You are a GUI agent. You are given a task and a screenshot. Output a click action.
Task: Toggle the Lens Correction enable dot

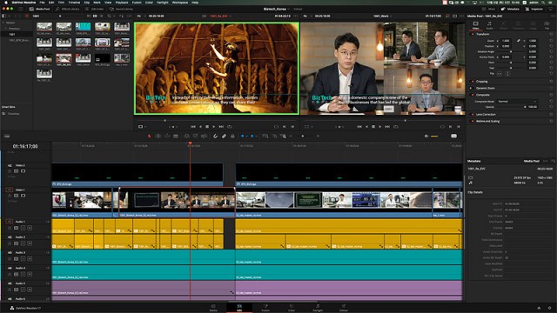(473, 115)
